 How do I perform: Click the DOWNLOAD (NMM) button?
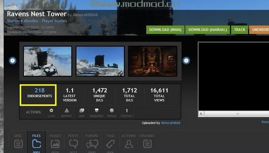tap(165, 30)
